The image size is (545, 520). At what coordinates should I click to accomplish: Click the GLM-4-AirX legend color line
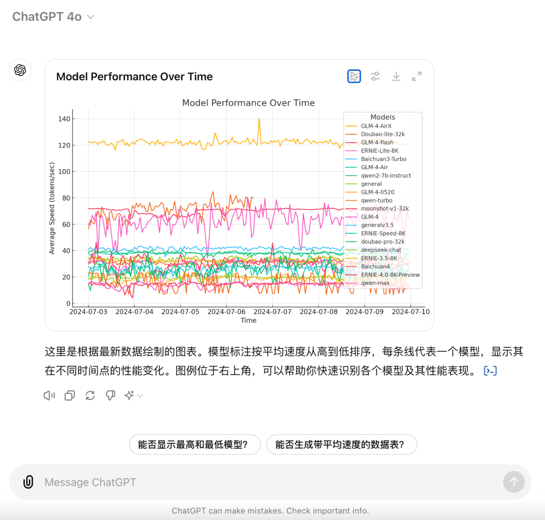[x=351, y=126]
